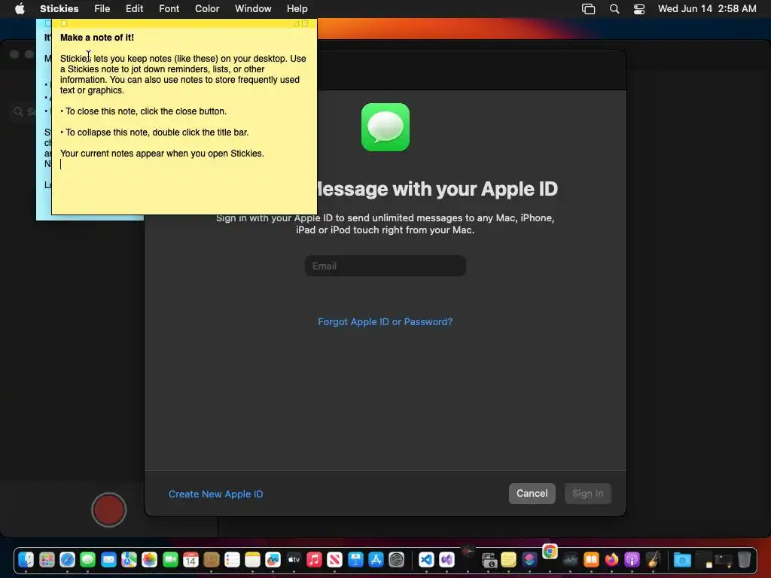Click the Messages app logo in dialog
Viewport: 771px width, 578px height.
click(x=385, y=127)
